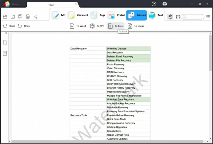This screenshot has height=144, width=213.
Task: Close the 1223 document tab
Action: [76, 4]
